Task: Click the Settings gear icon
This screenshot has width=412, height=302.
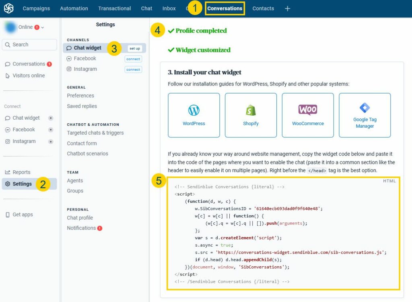Action: pos(8,184)
